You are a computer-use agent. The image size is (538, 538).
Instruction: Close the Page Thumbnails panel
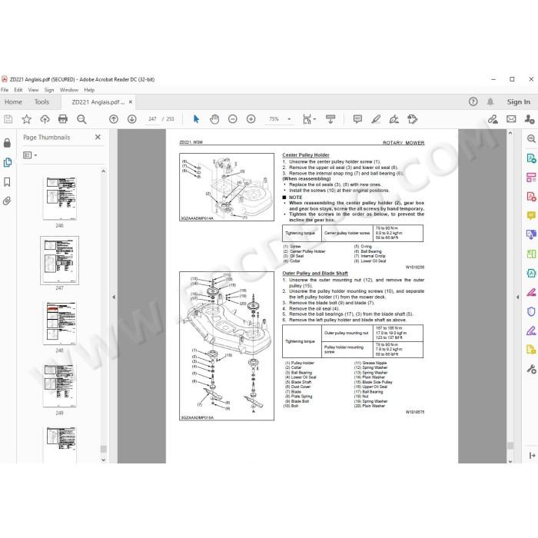[98, 137]
